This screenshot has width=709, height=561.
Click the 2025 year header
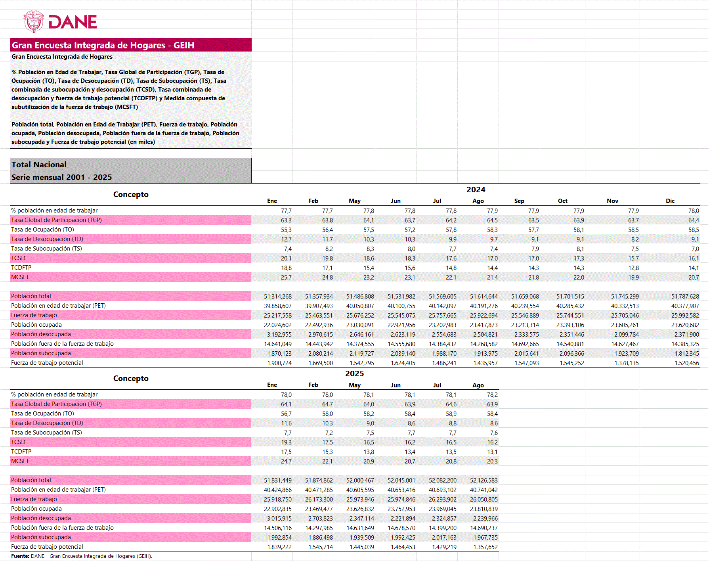[354, 374]
